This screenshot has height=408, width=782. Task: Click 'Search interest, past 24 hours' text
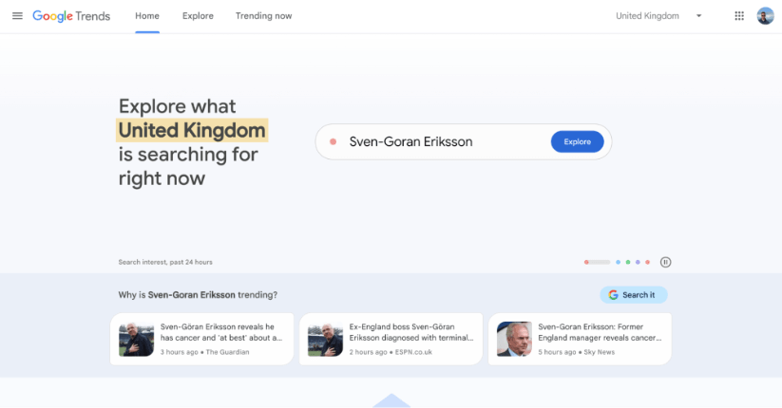click(x=165, y=262)
